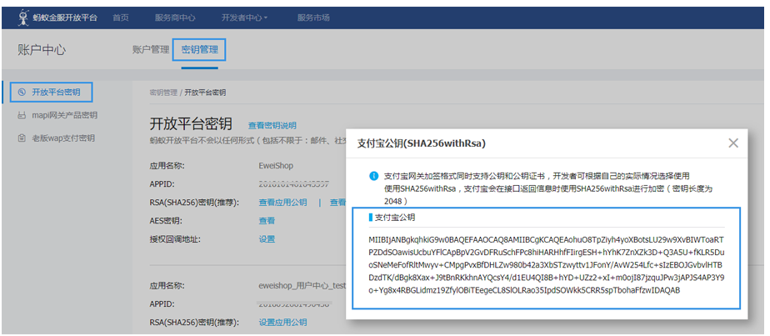The height and width of the screenshot is (336, 770).
Task: Close the 支付宝公钥 dialog
Action: point(733,143)
